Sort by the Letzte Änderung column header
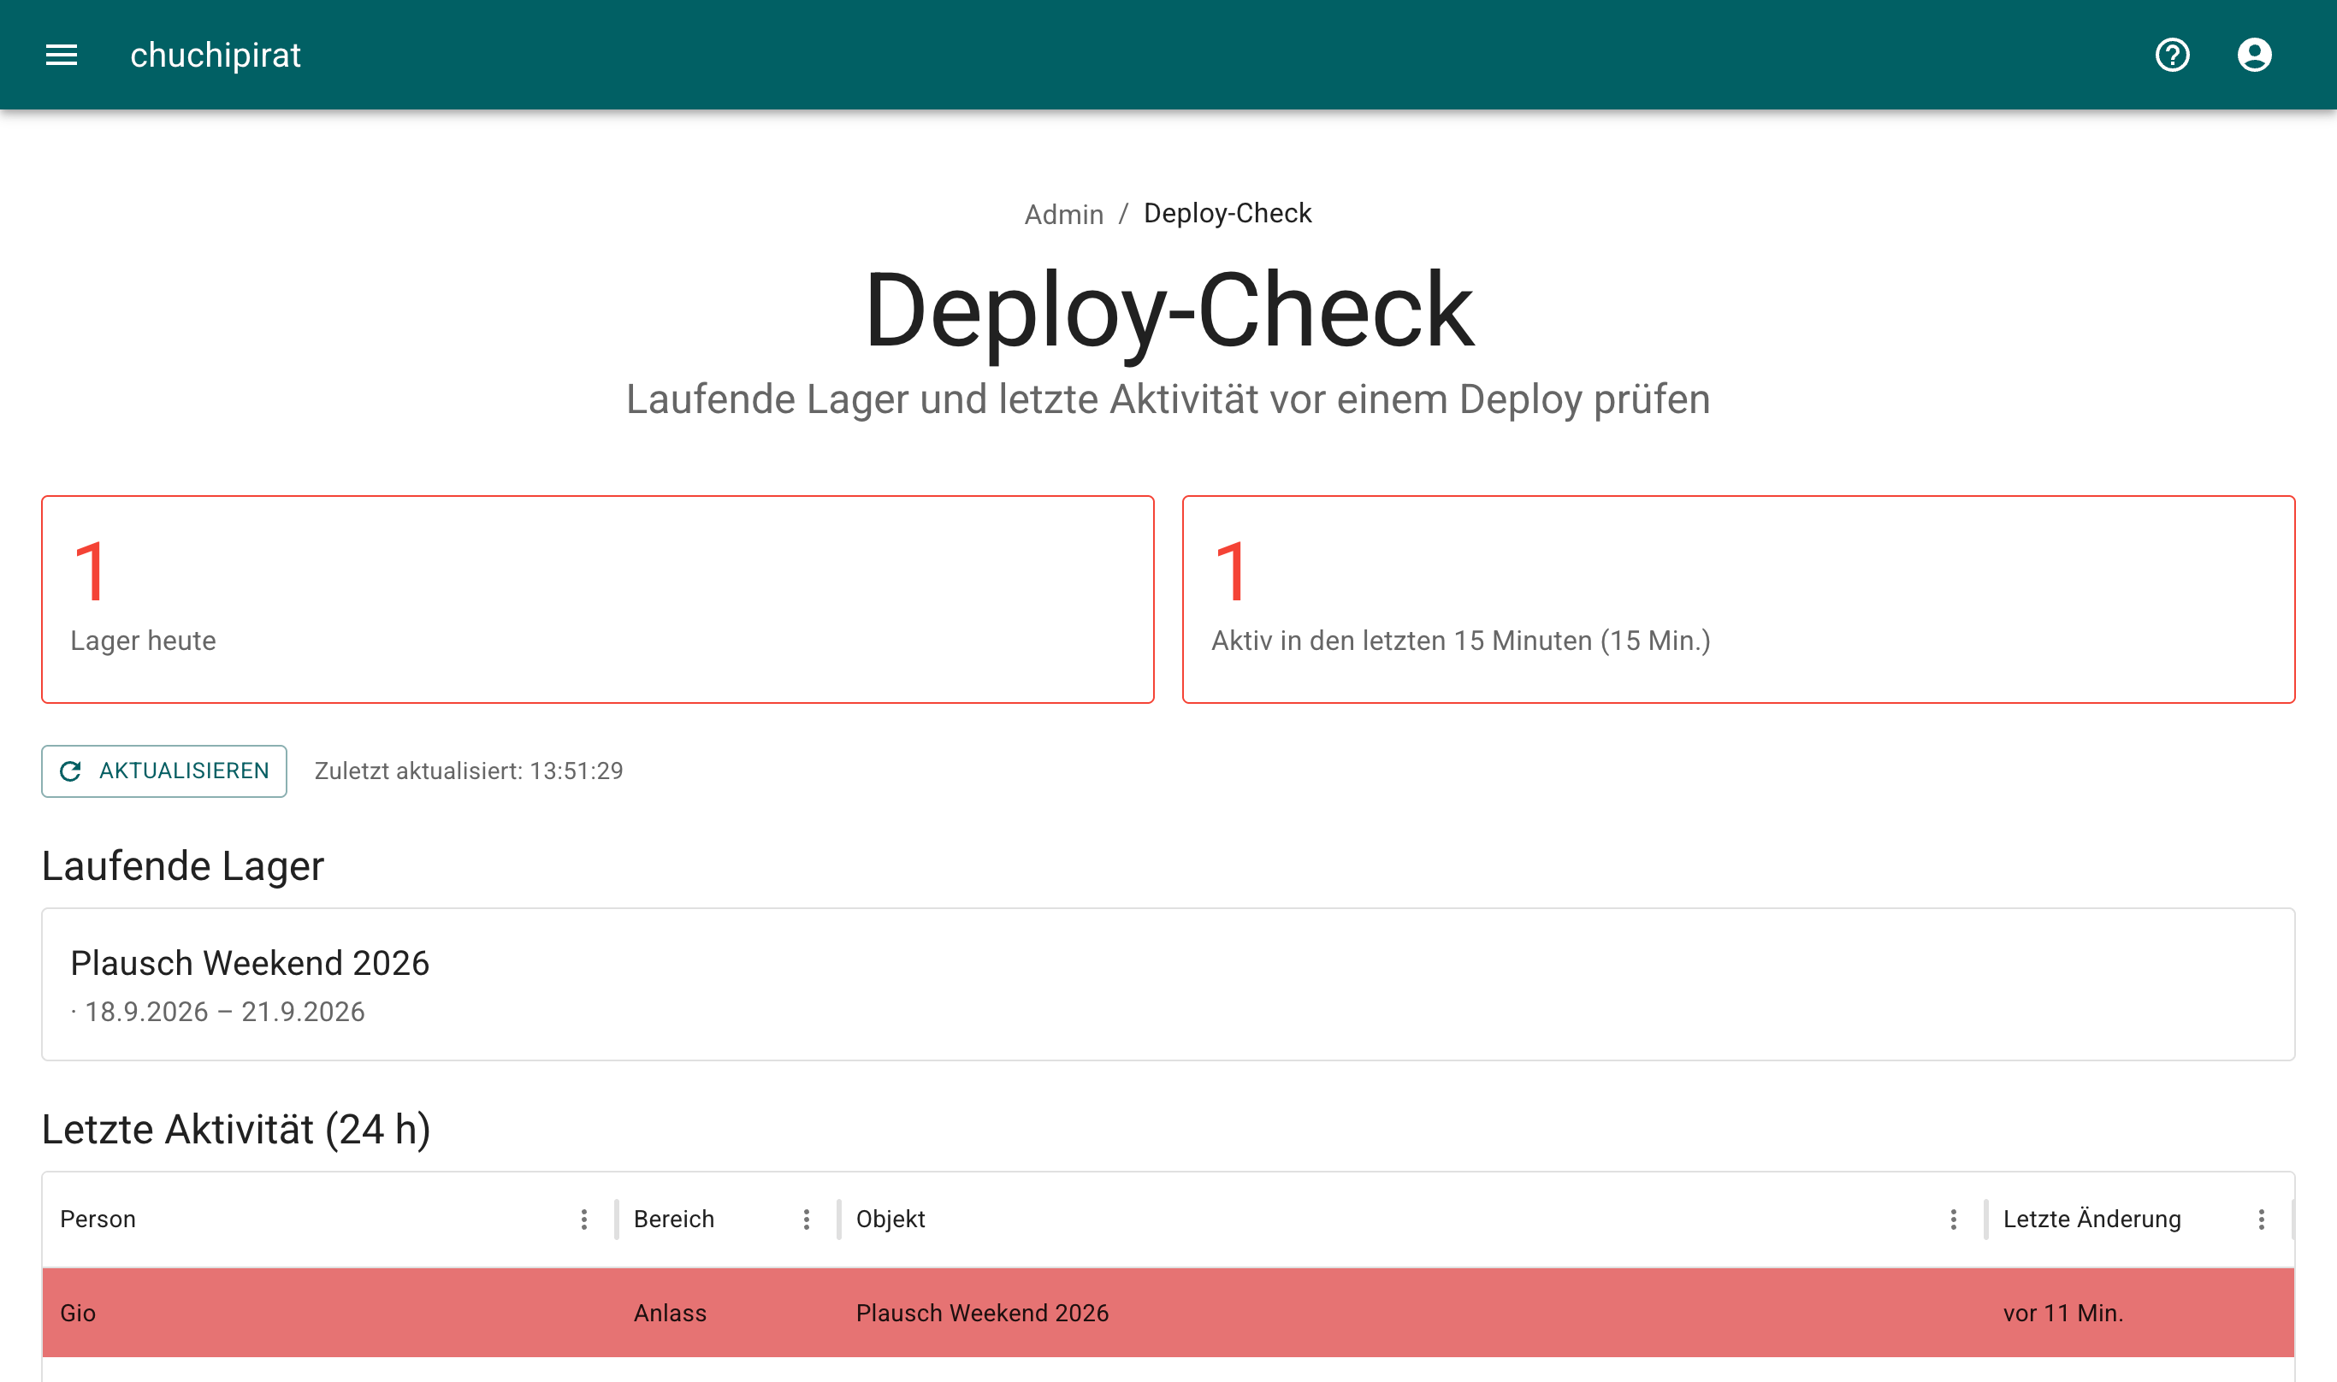Viewport: 2337px width, 1382px height. tap(2092, 1219)
